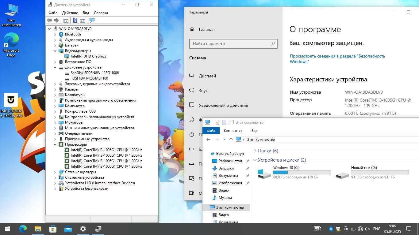Select Intel(R) UHD Graphics device
This screenshot has width=419, height=235.
pos(88,56)
